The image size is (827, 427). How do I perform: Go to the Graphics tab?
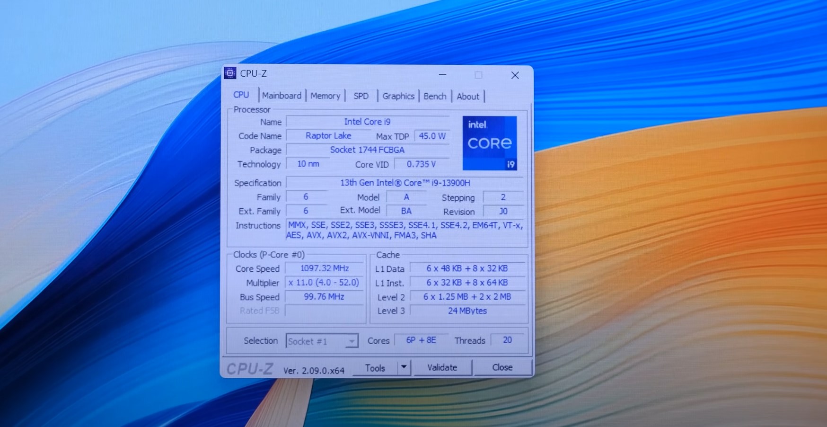[398, 96]
